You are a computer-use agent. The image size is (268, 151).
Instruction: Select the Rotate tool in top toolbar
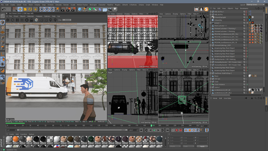tap(30, 9)
